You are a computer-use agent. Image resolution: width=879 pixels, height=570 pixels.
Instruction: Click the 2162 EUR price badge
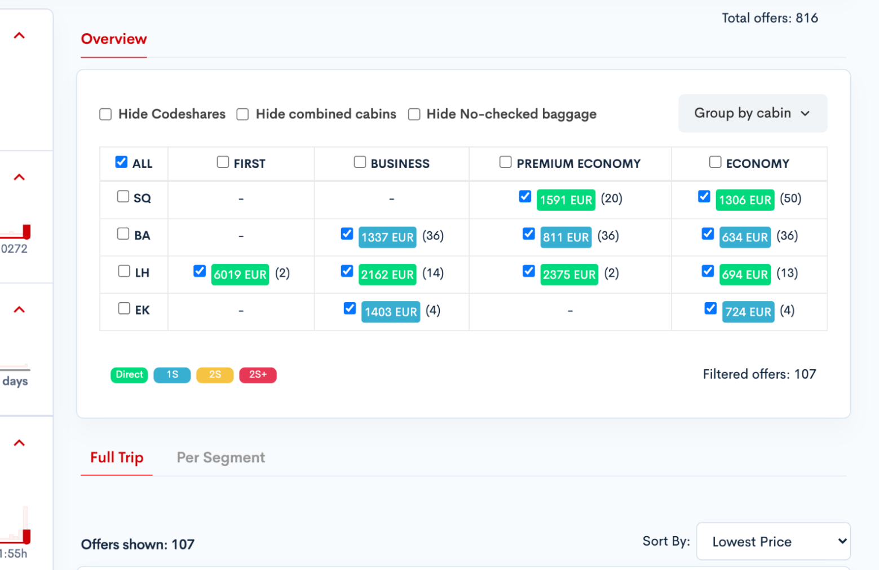[x=387, y=275]
